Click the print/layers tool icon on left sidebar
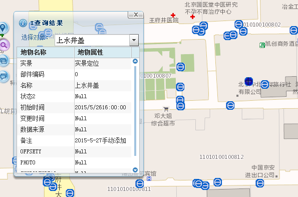This screenshot has height=197, width=298. [4, 61]
